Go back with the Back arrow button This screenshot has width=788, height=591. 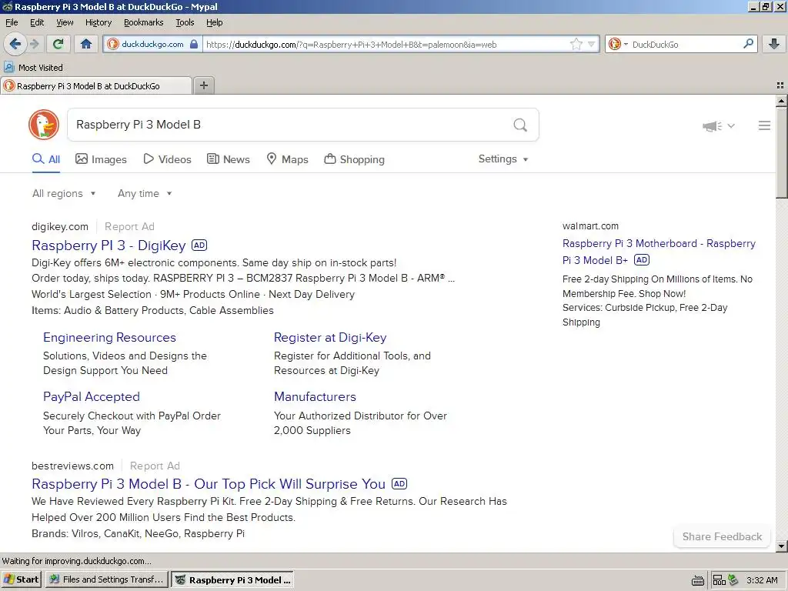(15, 44)
